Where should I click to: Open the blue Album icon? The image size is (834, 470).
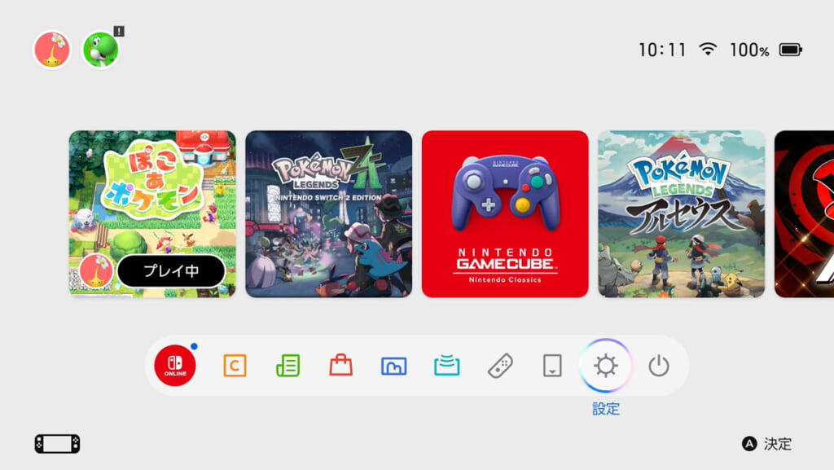[393, 366]
